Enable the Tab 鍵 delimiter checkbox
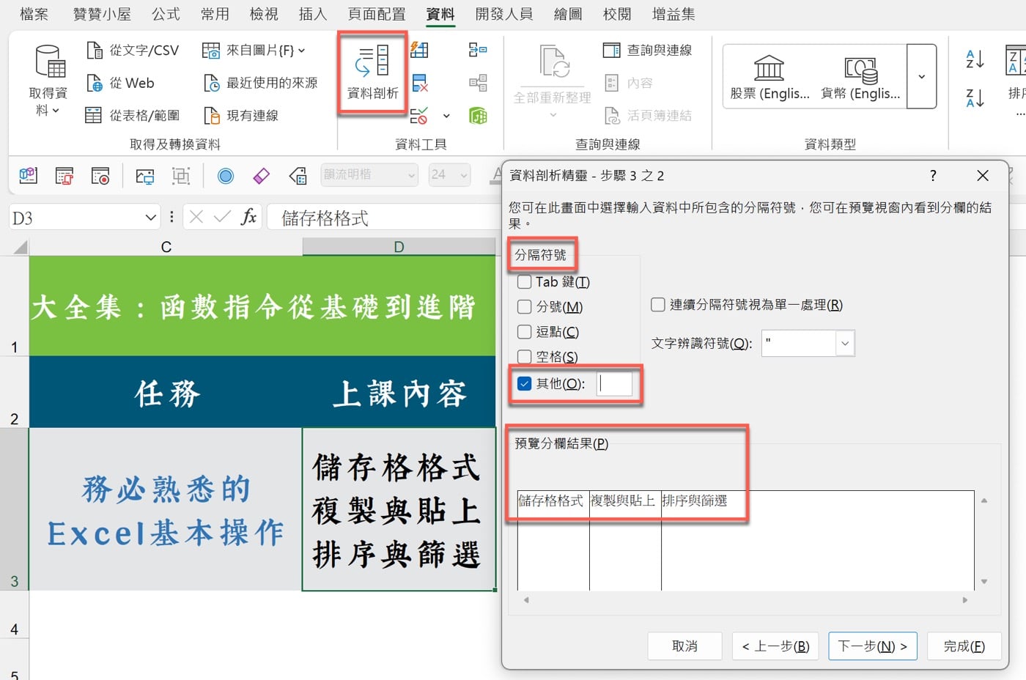Screen dimensions: 1026x680 525,281
